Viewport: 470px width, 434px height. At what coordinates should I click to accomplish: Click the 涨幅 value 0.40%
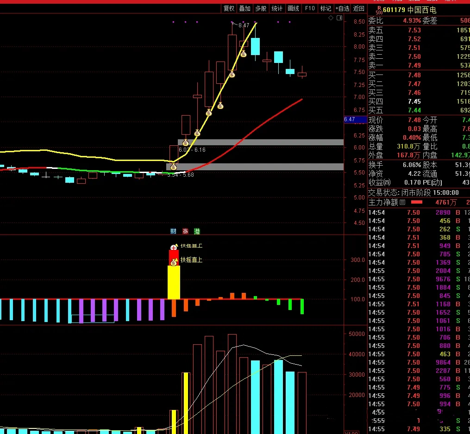pyautogui.click(x=412, y=138)
